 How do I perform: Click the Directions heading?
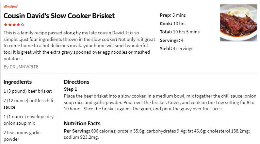pyautogui.click(x=77, y=82)
